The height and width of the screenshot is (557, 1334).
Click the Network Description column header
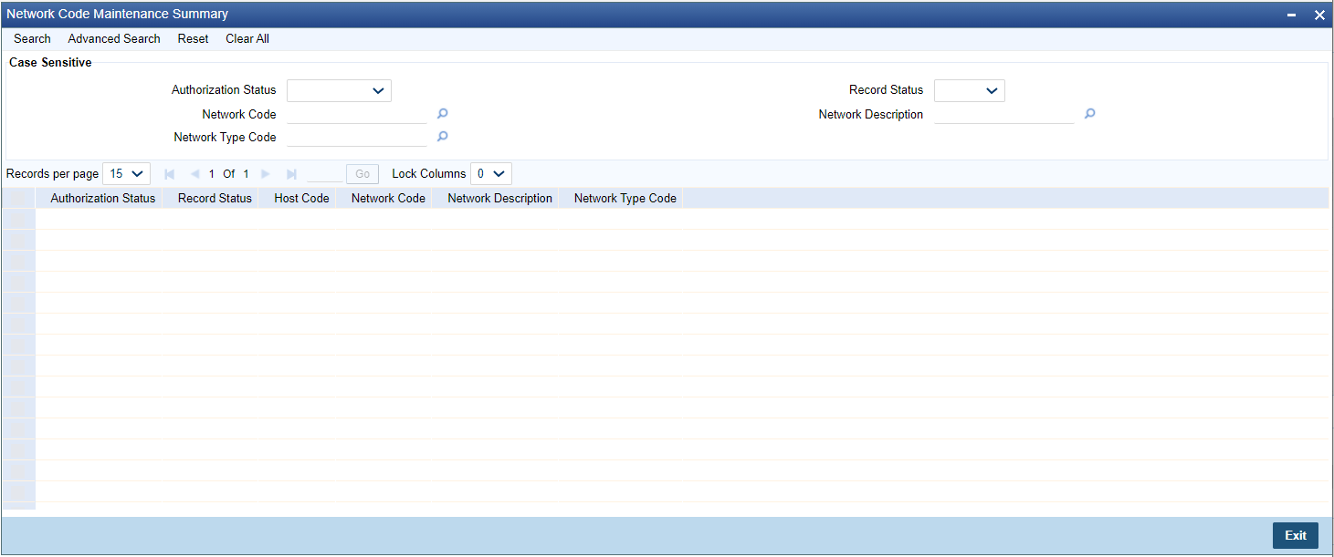pos(499,198)
